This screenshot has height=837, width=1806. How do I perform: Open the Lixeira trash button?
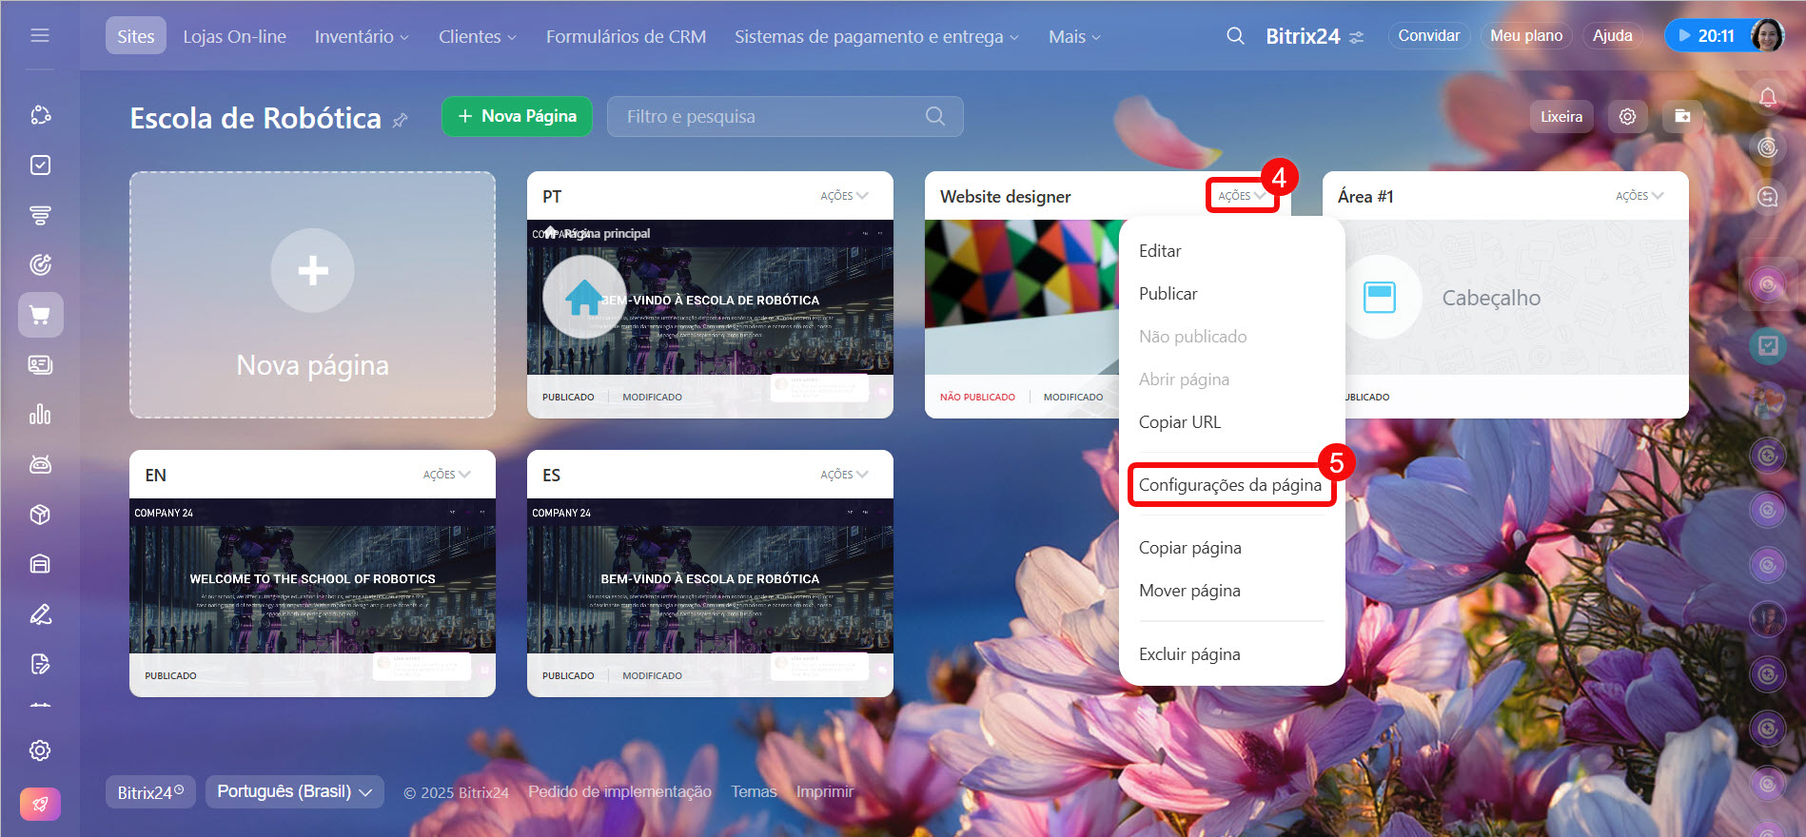[1561, 117]
